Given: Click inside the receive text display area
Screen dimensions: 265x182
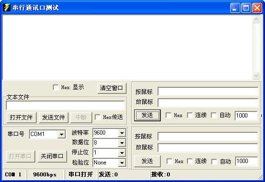Looking at the screenshot, I should pyautogui.click(x=127, y=47).
